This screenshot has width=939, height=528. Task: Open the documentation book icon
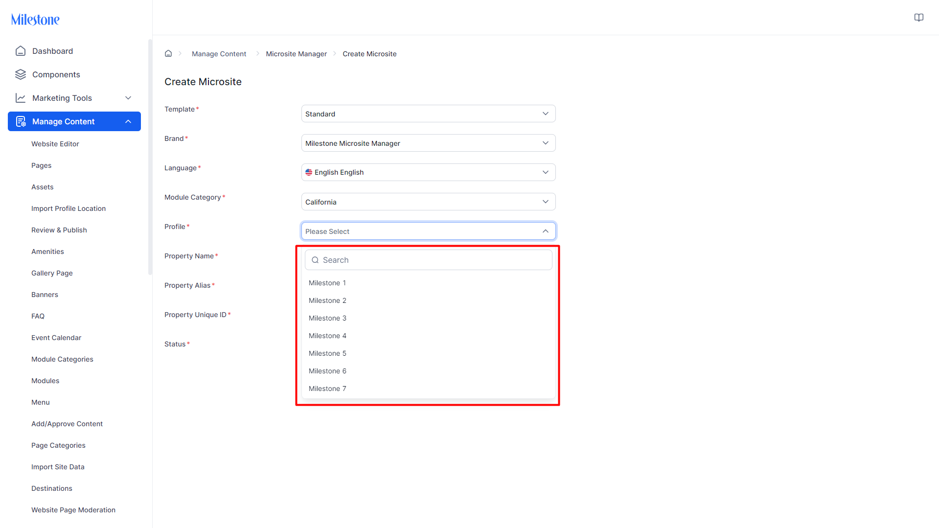pos(918,18)
